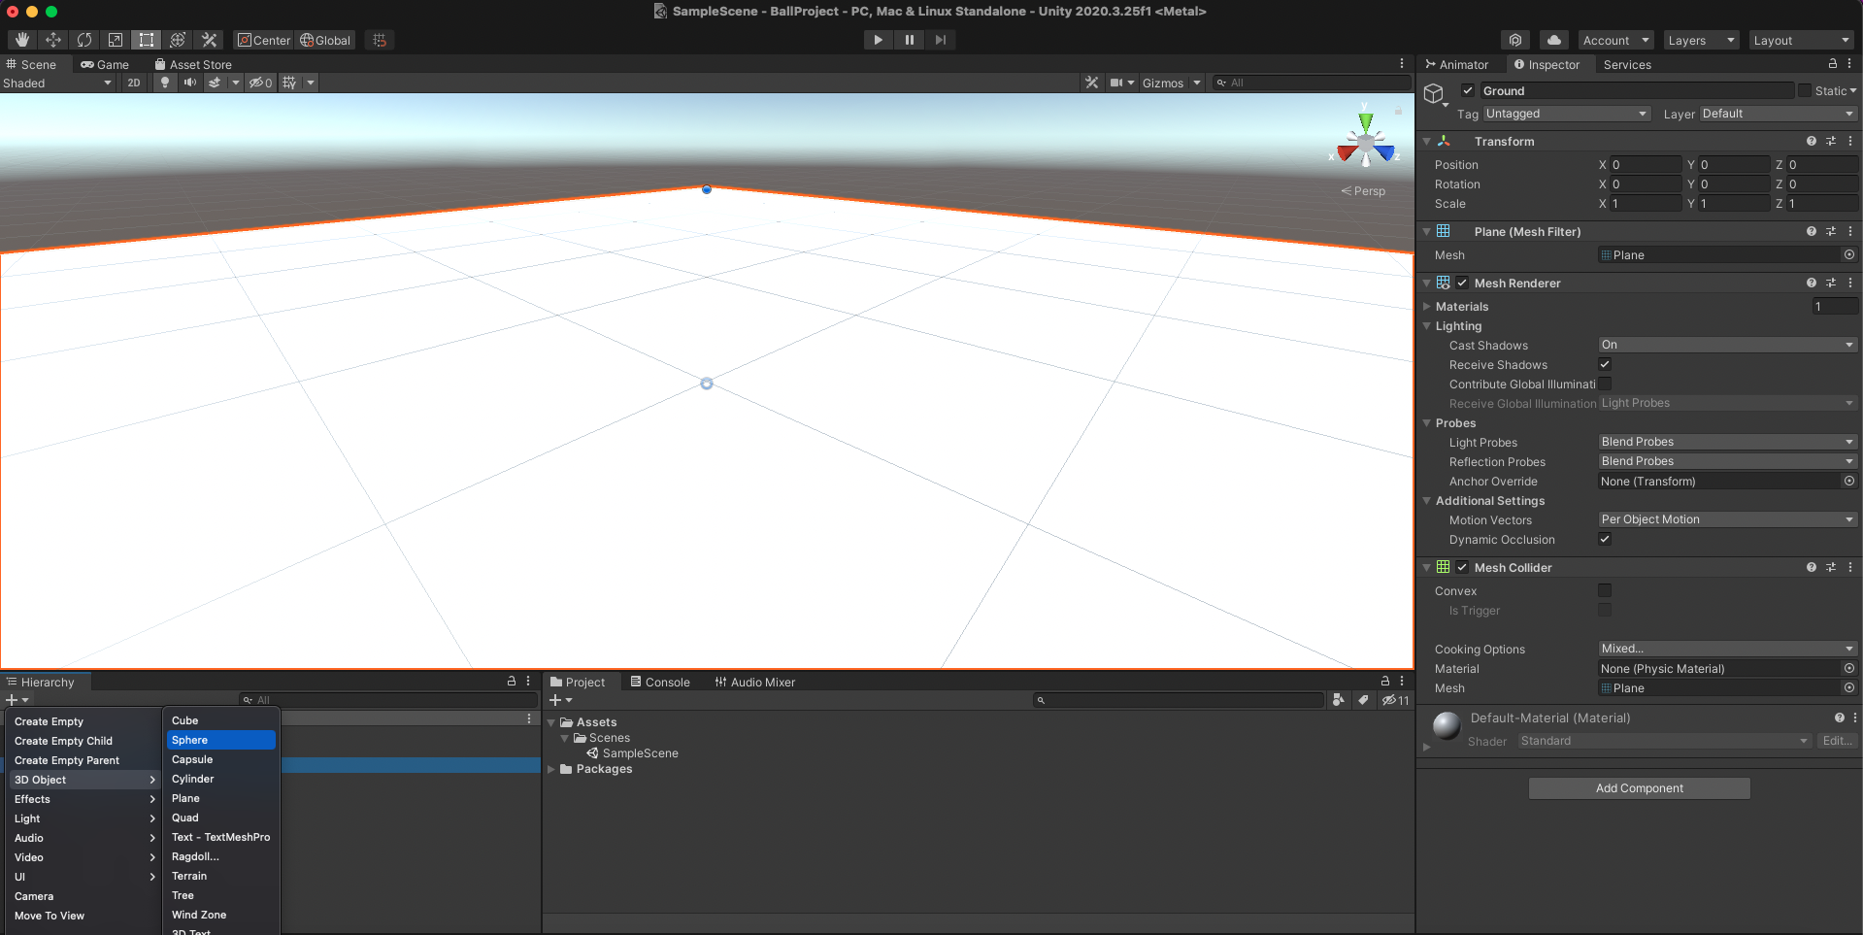The image size is (1863, 935).
Task: Enable the Static checkbox
Action: click(x=1805, y=90)
